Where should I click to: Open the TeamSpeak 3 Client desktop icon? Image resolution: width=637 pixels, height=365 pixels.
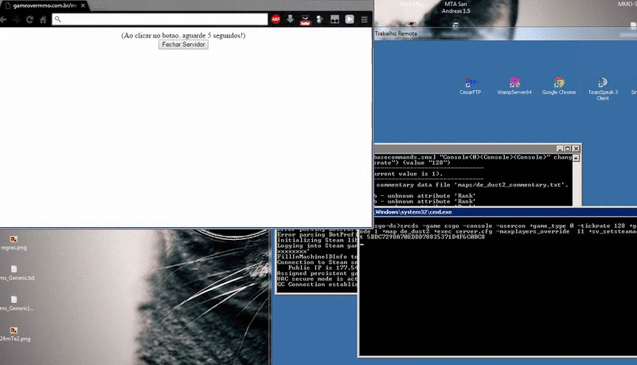603,88
